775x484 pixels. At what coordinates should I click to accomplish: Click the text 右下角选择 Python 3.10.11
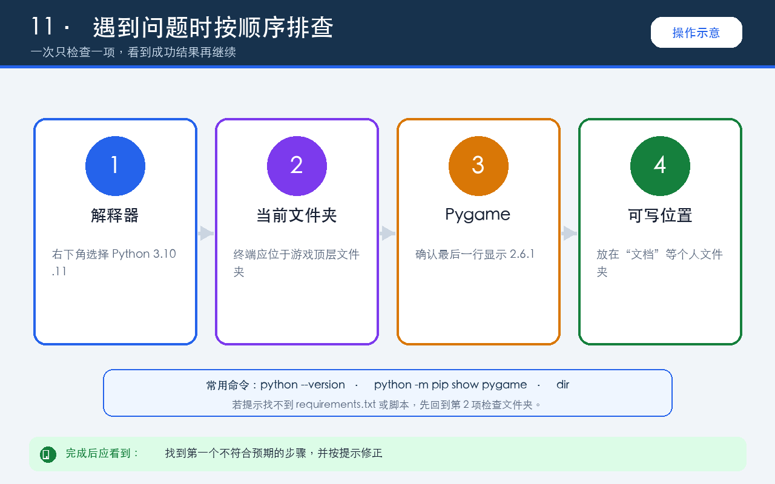[114, 263]
